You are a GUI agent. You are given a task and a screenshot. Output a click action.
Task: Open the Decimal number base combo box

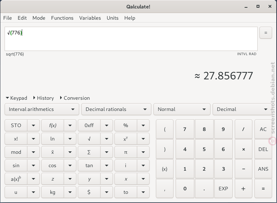pyautogui.click(x=242, y=109)
